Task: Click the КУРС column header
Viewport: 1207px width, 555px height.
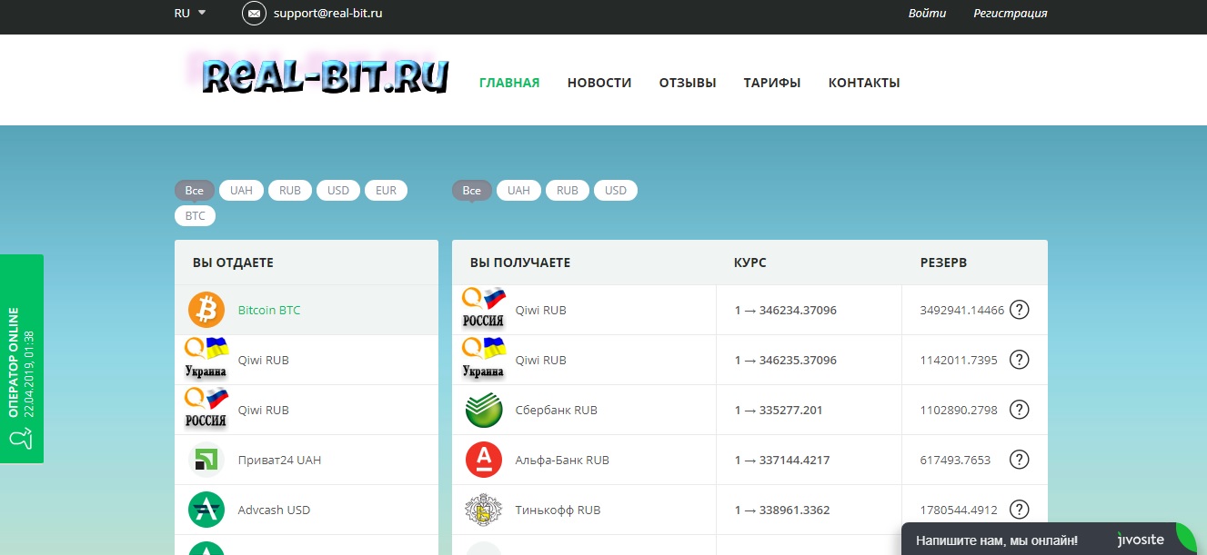Action: pyautogui.click(x=750, y=263)
